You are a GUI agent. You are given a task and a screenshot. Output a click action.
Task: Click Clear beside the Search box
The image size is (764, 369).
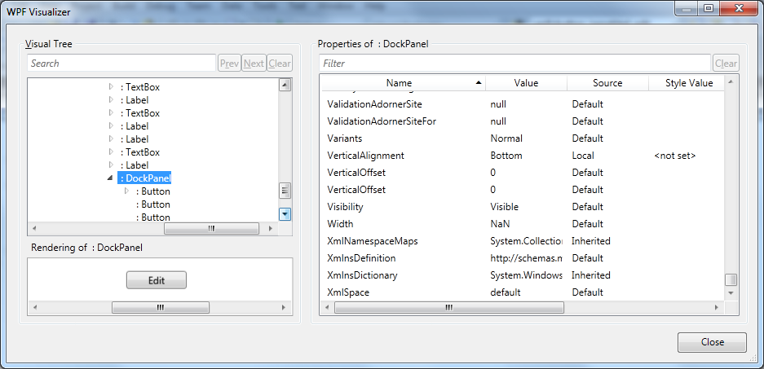pyautogui.click(x=280, y=64)
